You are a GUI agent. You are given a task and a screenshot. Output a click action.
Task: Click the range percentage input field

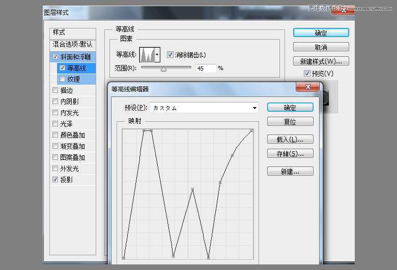pos(206,68)
